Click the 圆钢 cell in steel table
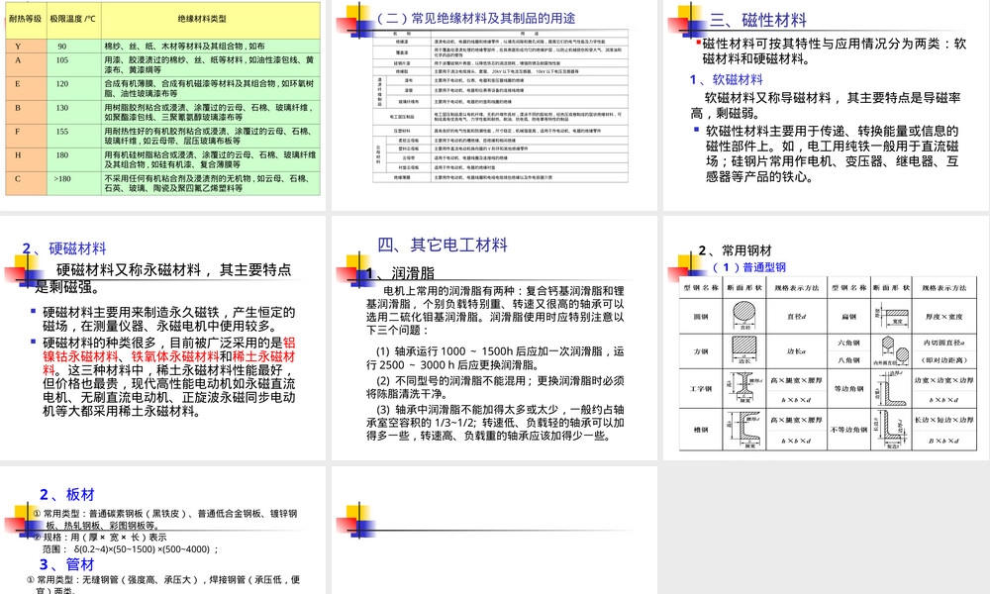This screenshot has width=990, height=594. (x=701, y=316)
